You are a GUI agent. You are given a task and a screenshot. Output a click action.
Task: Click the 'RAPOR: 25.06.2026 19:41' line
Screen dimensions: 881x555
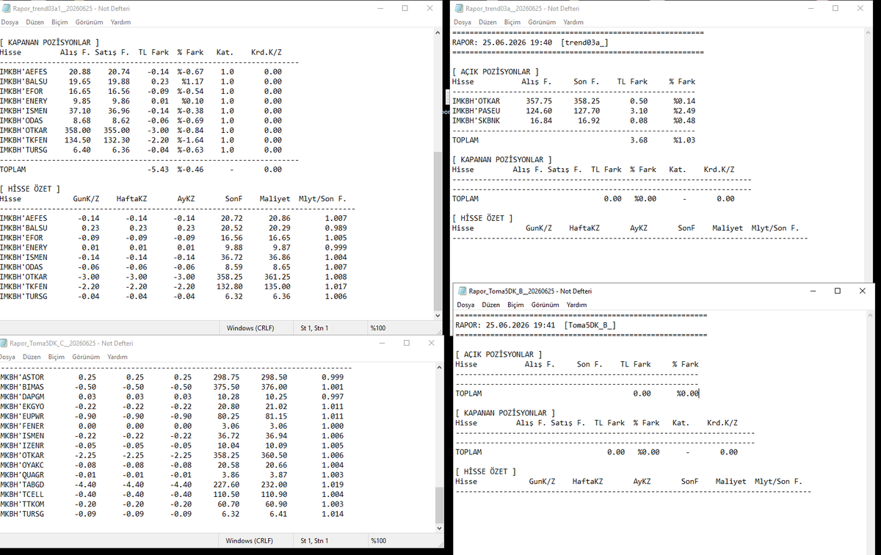point(507,325)
